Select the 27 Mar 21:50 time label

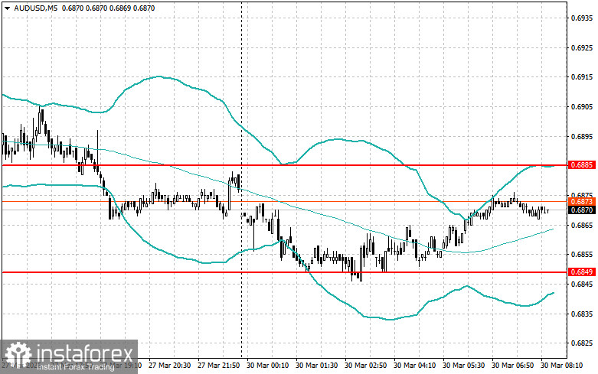[x=218, y=366]
